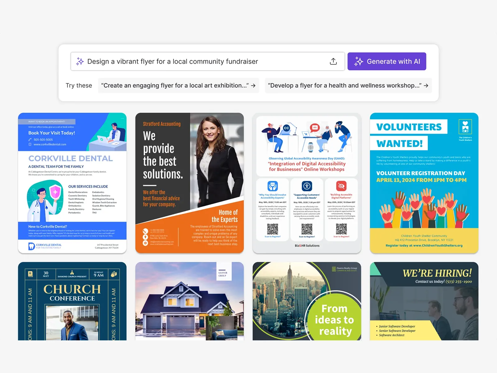Screen dimensions: 497x373
Task: Open the Volunteers Wanted flyer template
Action: [424, 183]
